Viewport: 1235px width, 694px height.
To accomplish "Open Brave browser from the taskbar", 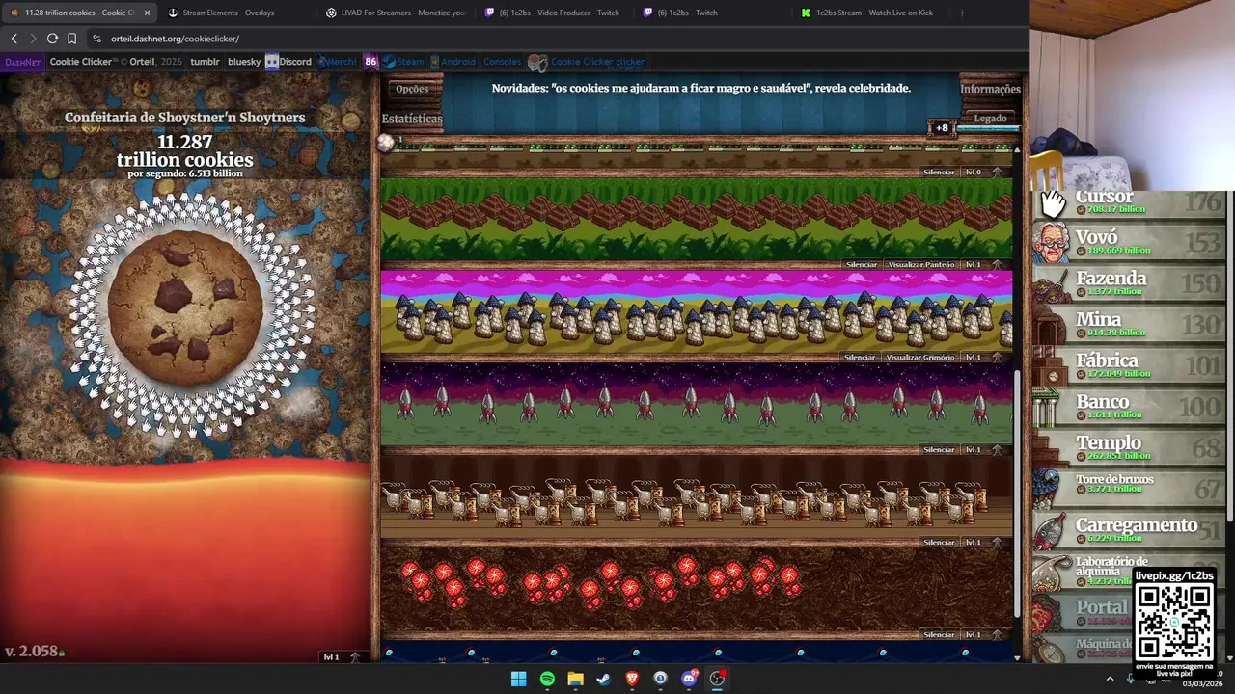I will click(632, 679).
